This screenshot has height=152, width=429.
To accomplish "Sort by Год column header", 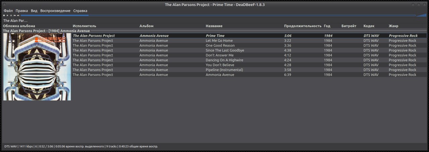I will tap(327, 26).
